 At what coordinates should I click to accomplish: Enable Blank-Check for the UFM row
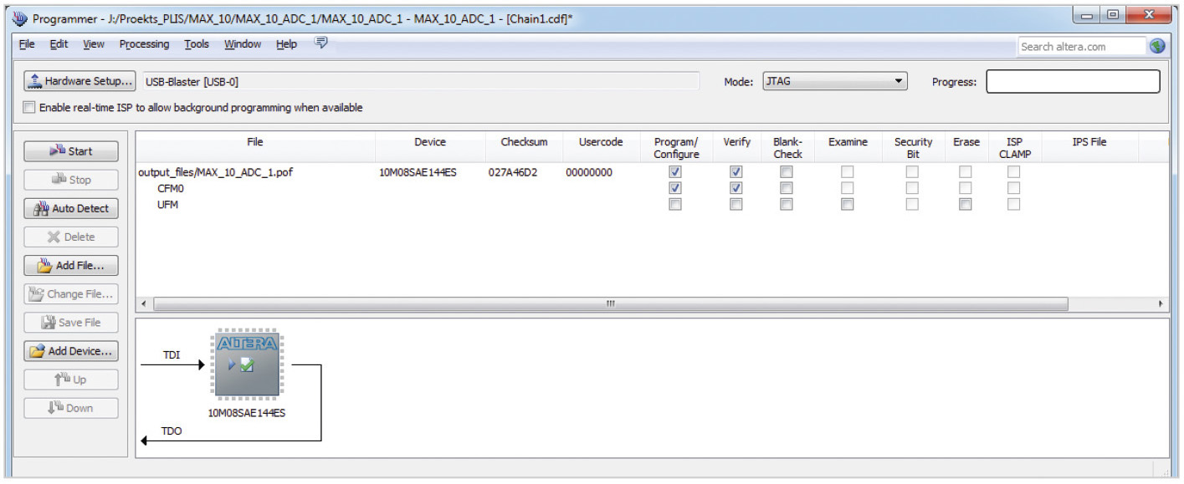click(787, 204)
